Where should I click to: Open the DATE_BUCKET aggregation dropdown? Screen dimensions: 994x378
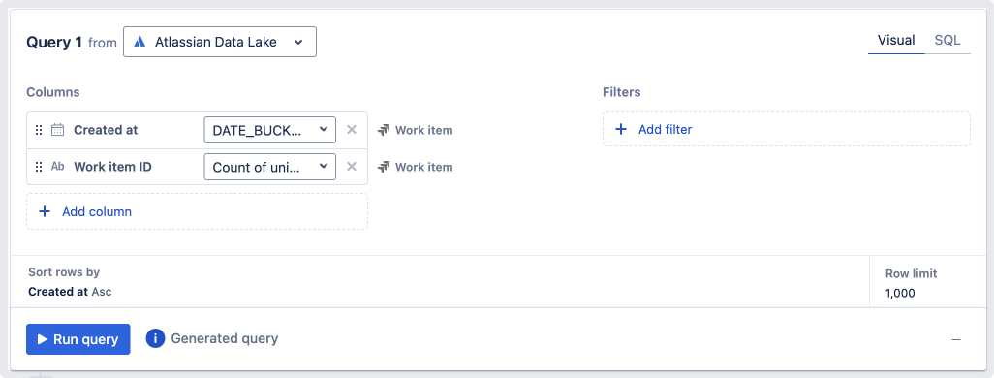(x=270, y=130)
